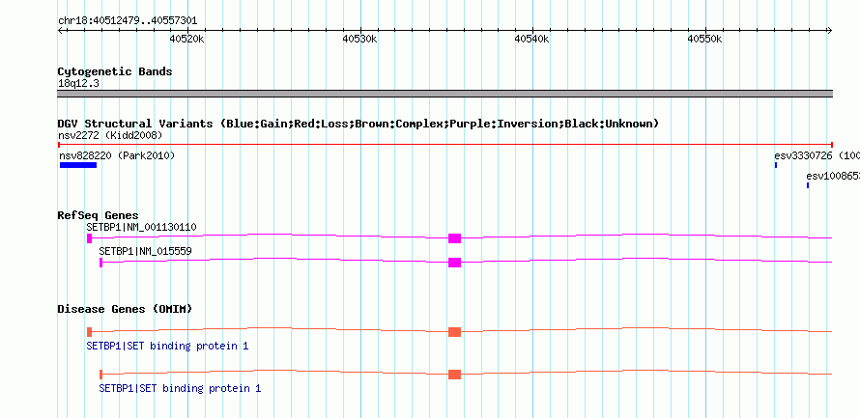860x418 pixels.
Task: Click first orange exon of upper OMIM gene
Action: 90,332
